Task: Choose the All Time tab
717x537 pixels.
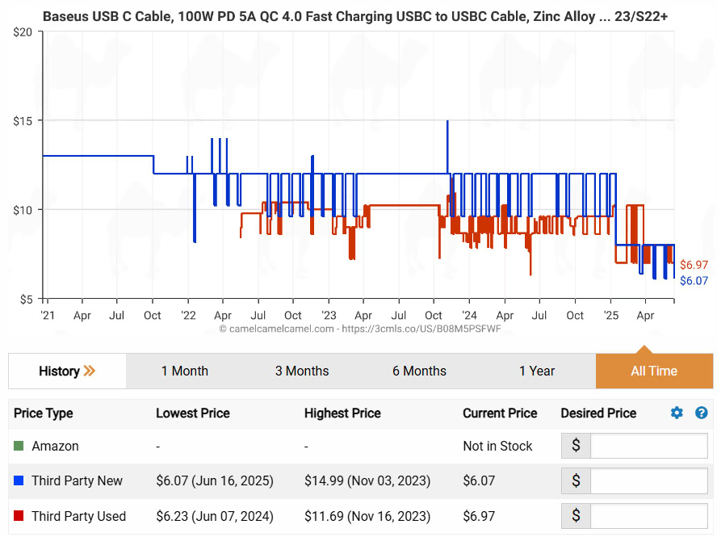Action: (x=654, y=371)
